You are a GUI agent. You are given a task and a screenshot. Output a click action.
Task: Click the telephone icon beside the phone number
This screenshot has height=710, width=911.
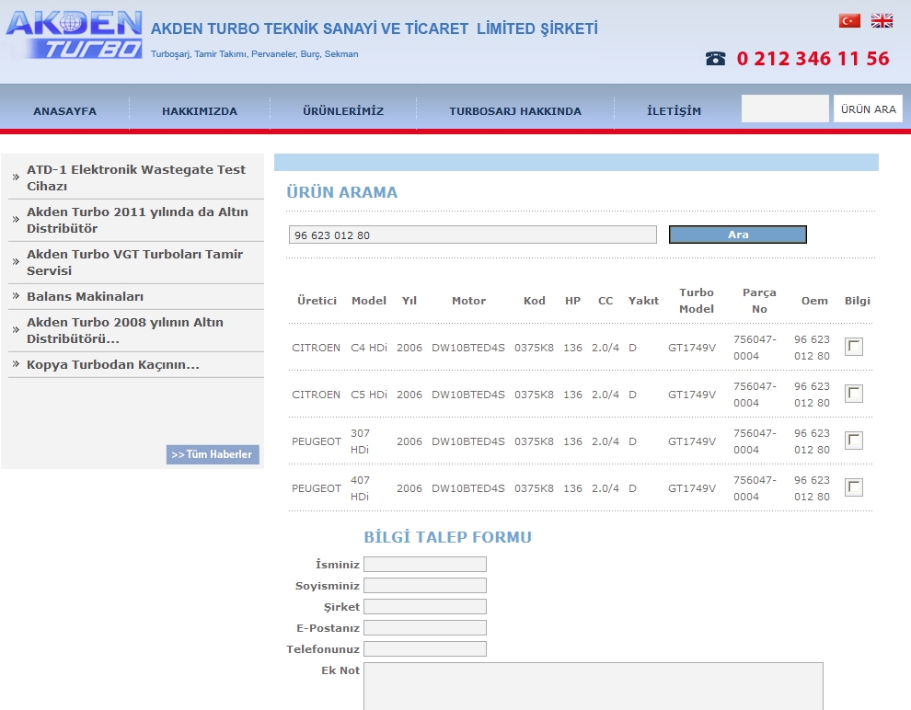click(715, 58)
